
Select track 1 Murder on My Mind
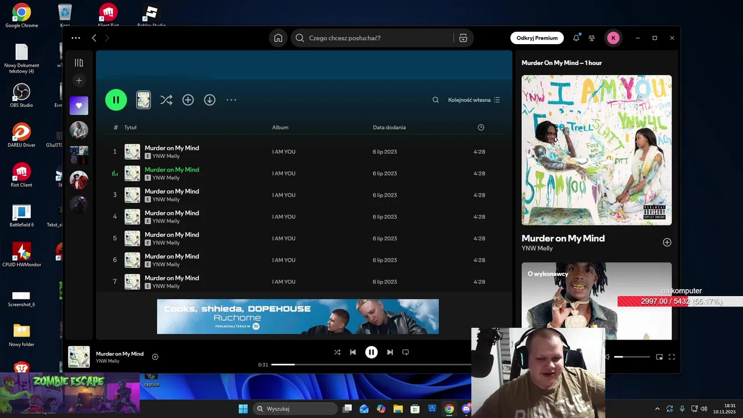(x=304, y=152)
